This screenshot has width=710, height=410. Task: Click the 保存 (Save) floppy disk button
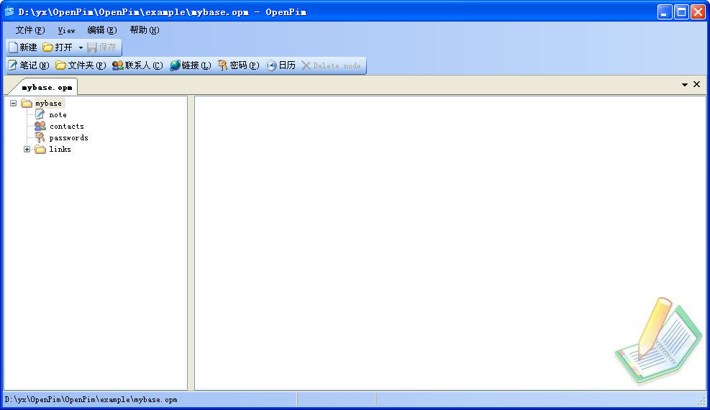[x=102, y=47]
